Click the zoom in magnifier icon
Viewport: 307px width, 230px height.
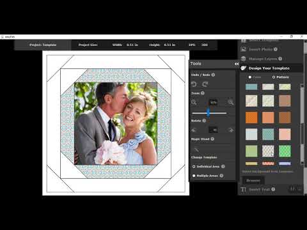pyautogui.click(x=231, y=102)
